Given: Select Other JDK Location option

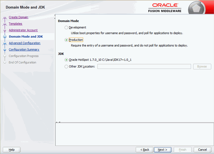Looking at the screenshot, I should pyautogui.click(x=66, y=66).
